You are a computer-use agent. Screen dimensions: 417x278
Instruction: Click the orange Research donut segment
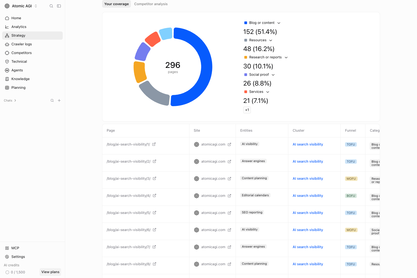[140, 72]
